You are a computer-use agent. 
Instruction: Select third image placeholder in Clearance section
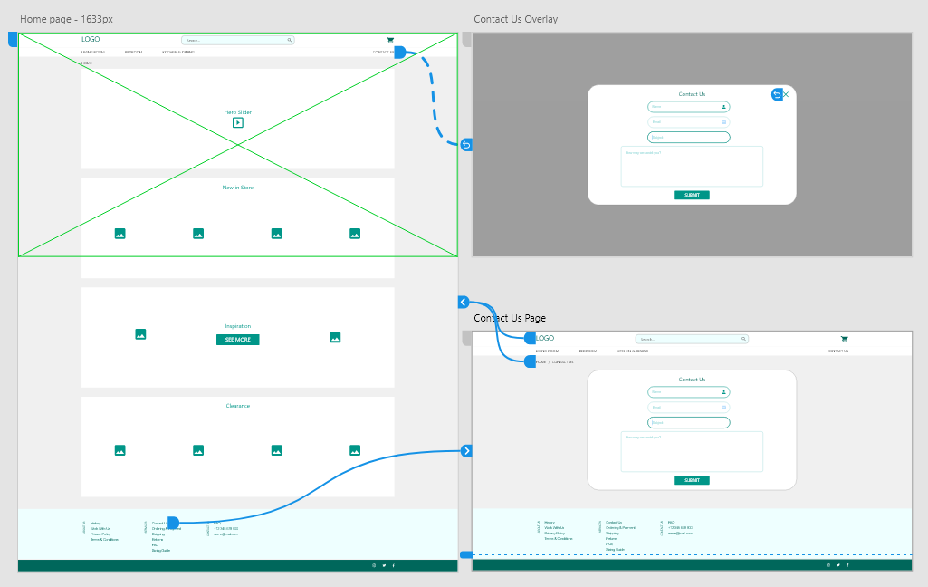(x=276, y=451)
